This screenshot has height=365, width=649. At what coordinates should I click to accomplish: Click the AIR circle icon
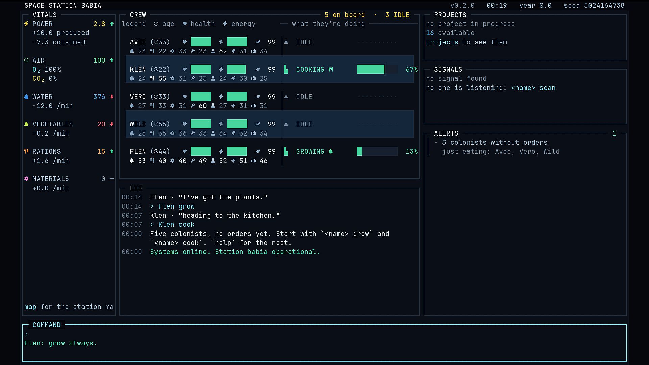[26, 60]
